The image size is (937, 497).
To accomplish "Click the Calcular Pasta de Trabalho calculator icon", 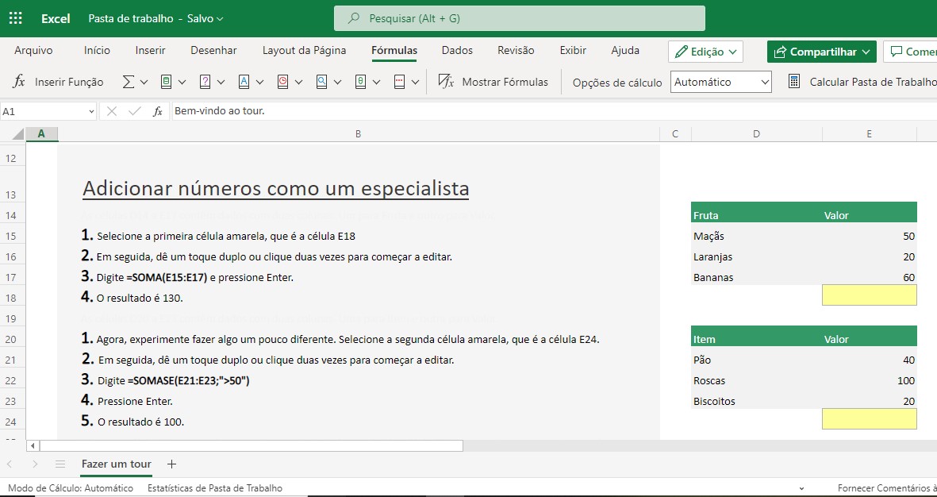I will [x=793, y=82].
